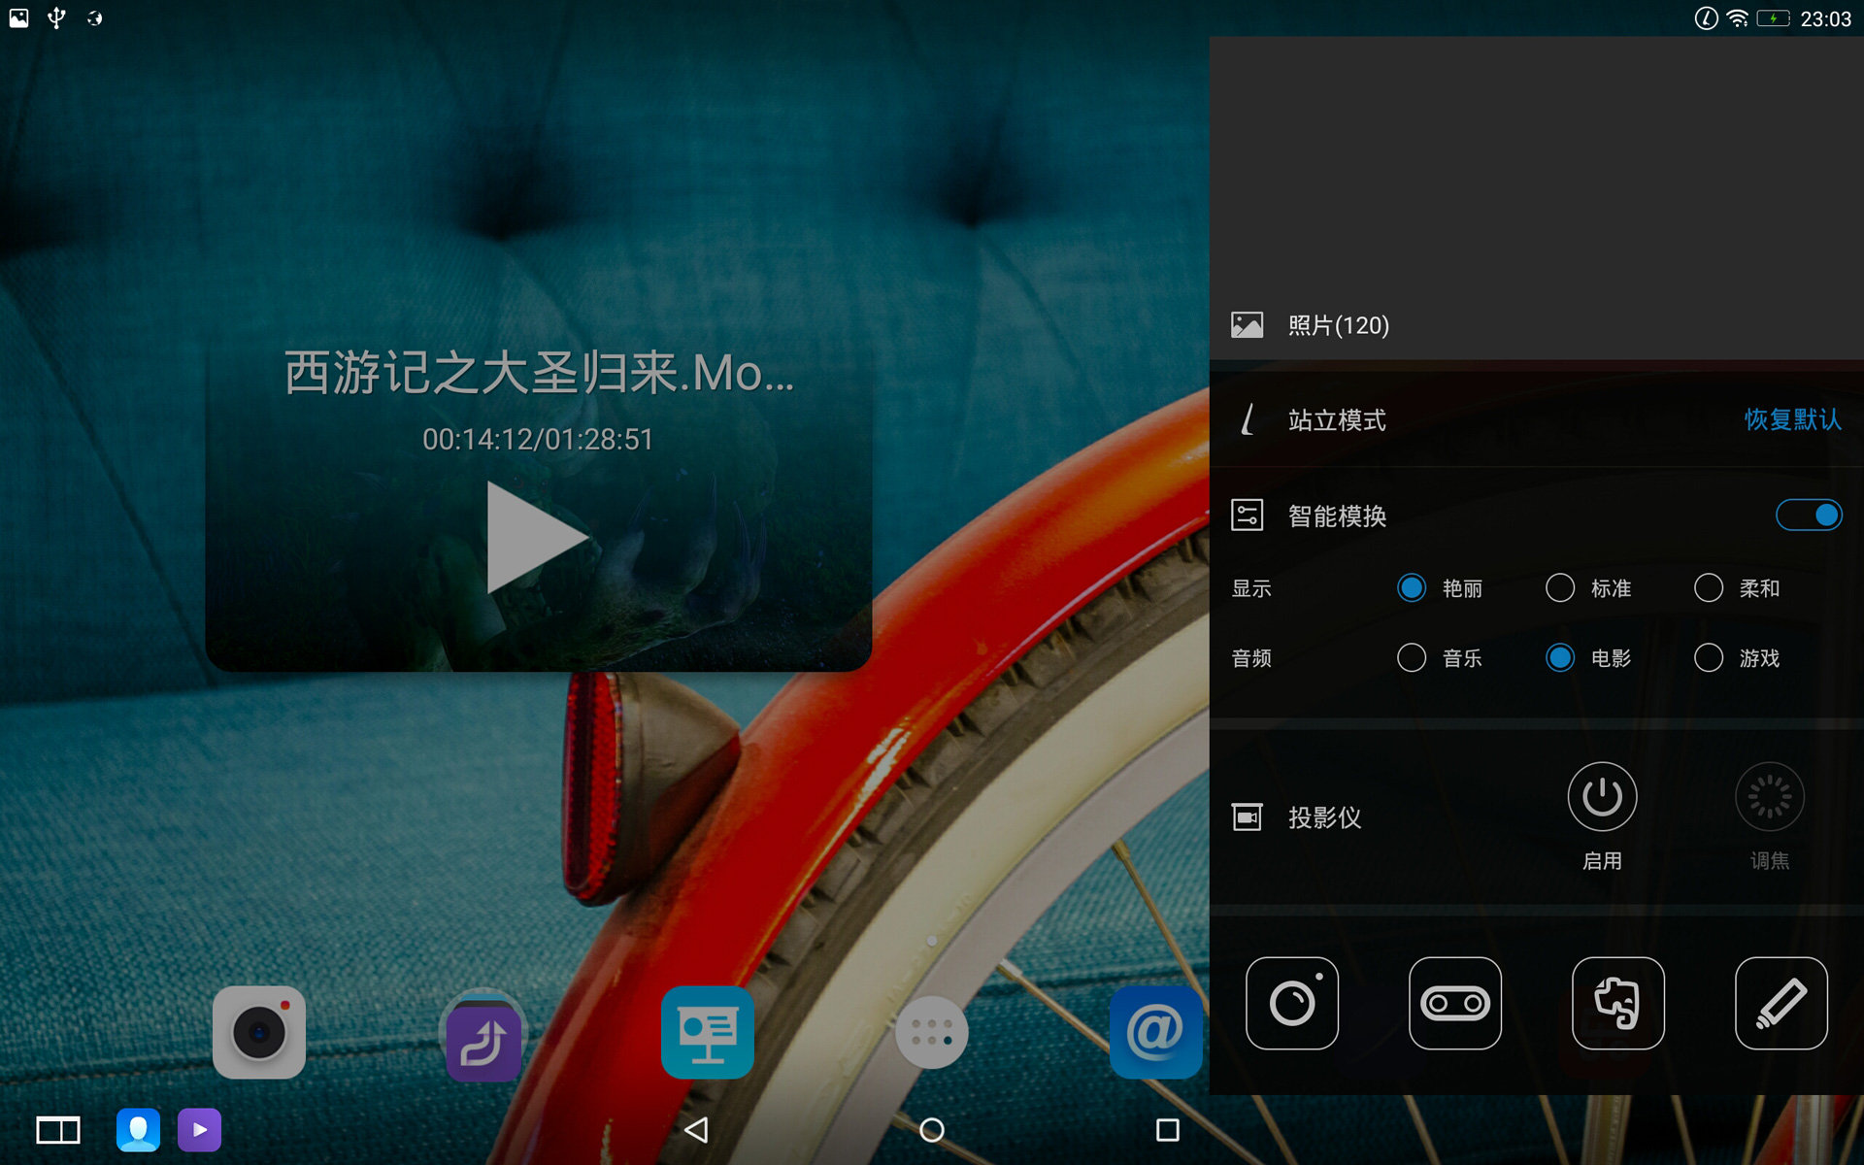The image size is (1864, 1165).
Task: Launch Evernote from the quick panel
Action: tap(1617, 1004)
